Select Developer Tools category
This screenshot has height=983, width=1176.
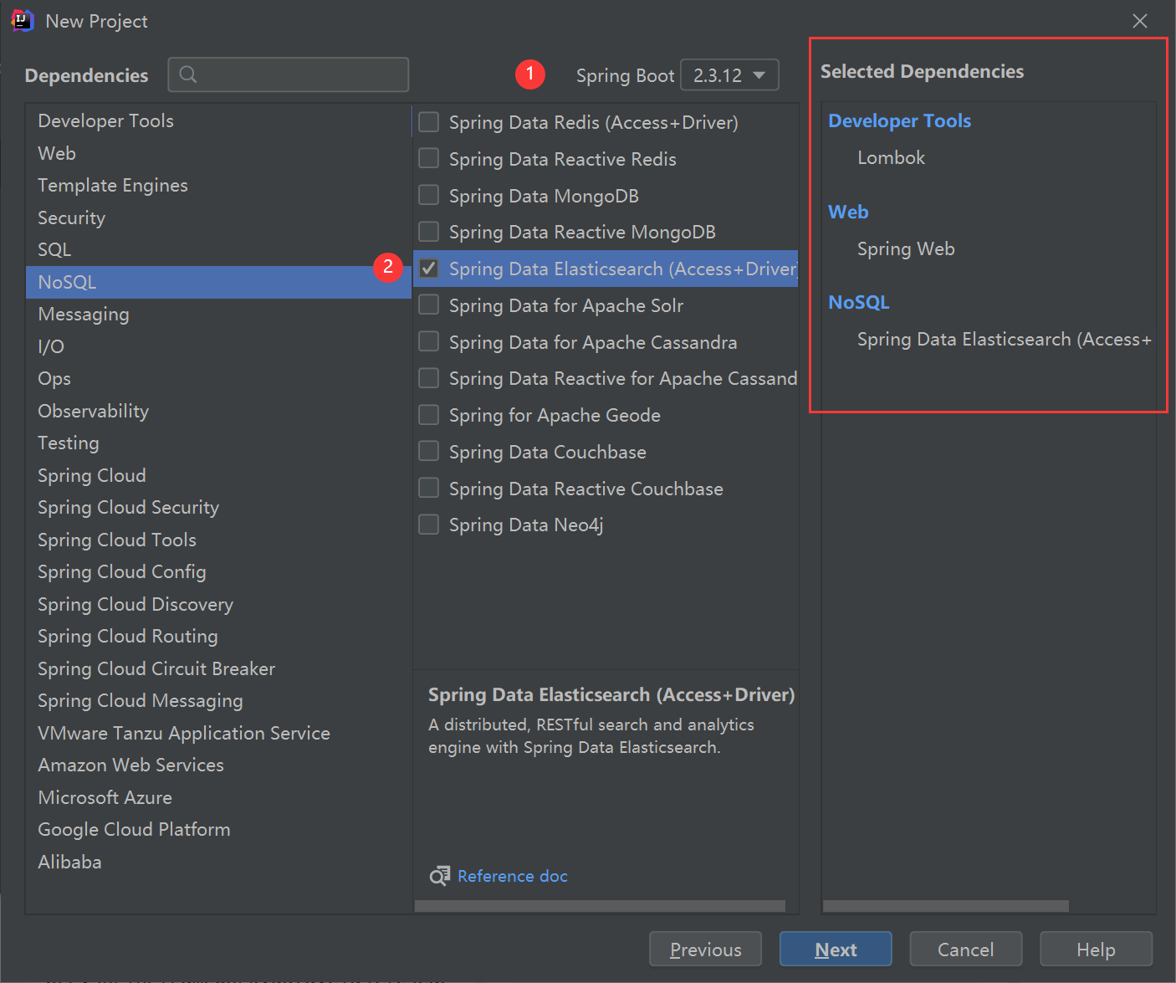pos(218,120)
